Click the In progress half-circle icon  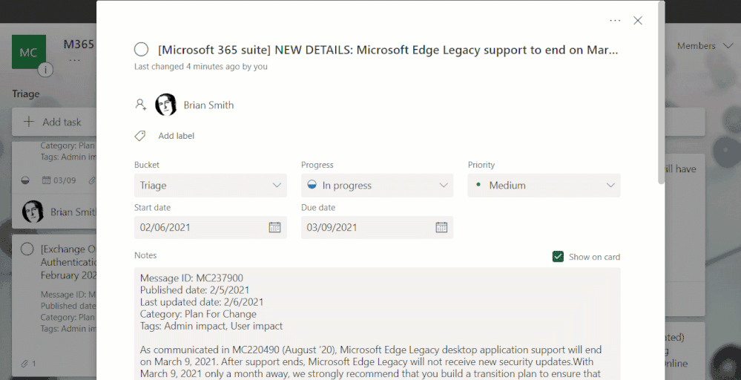[312, 185]
